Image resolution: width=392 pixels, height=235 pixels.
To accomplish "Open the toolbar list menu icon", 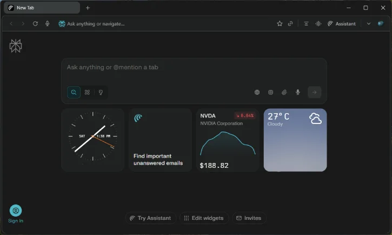I will pyautogui.click(x=306, y=24).
